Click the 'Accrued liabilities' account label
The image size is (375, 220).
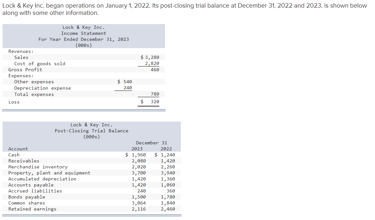click(35, 191)
